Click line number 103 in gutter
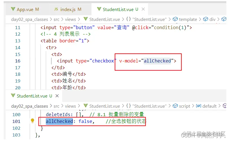This screenshot has height=141, width=230. (x=16, y=135)
